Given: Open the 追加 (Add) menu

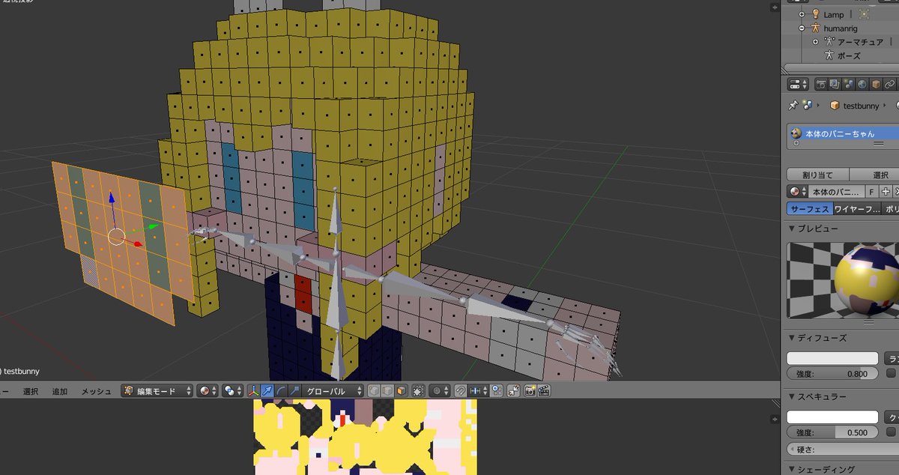Looking at the screenshot, I should click(x=60, y=391).
